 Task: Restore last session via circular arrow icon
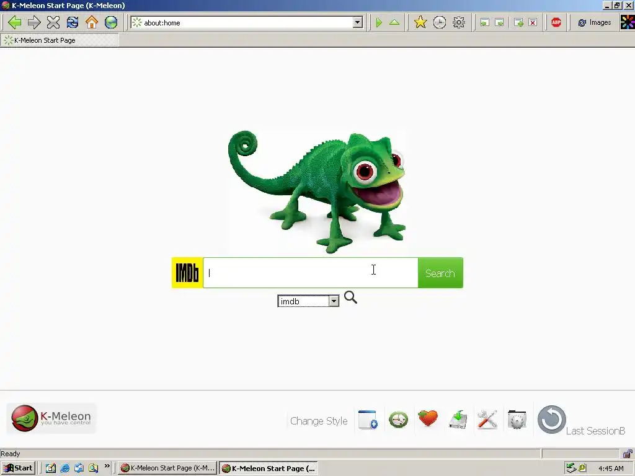(551, 420)
